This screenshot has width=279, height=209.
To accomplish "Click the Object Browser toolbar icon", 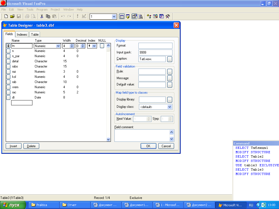I will point(155,17).
